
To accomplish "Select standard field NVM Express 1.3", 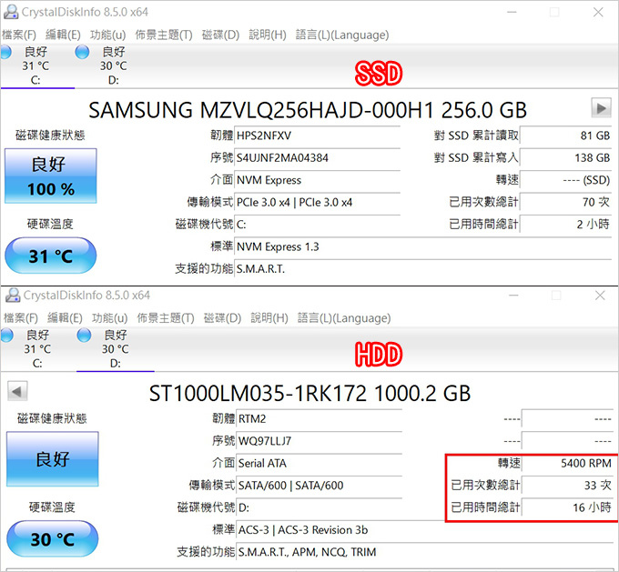I will pos(422,246).
